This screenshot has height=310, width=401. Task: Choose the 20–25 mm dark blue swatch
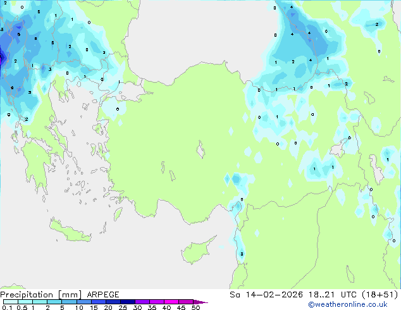click(113, 302)
